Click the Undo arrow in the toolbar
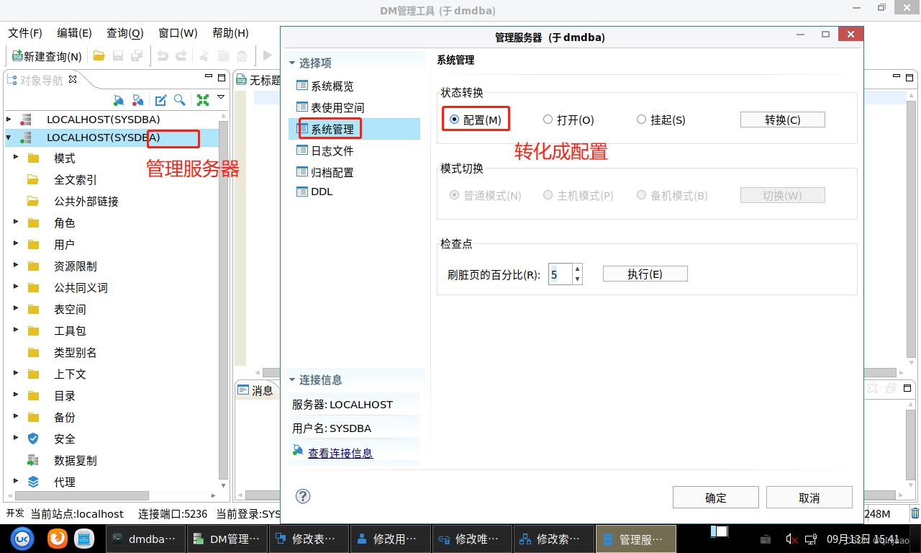 pos(163,55)
